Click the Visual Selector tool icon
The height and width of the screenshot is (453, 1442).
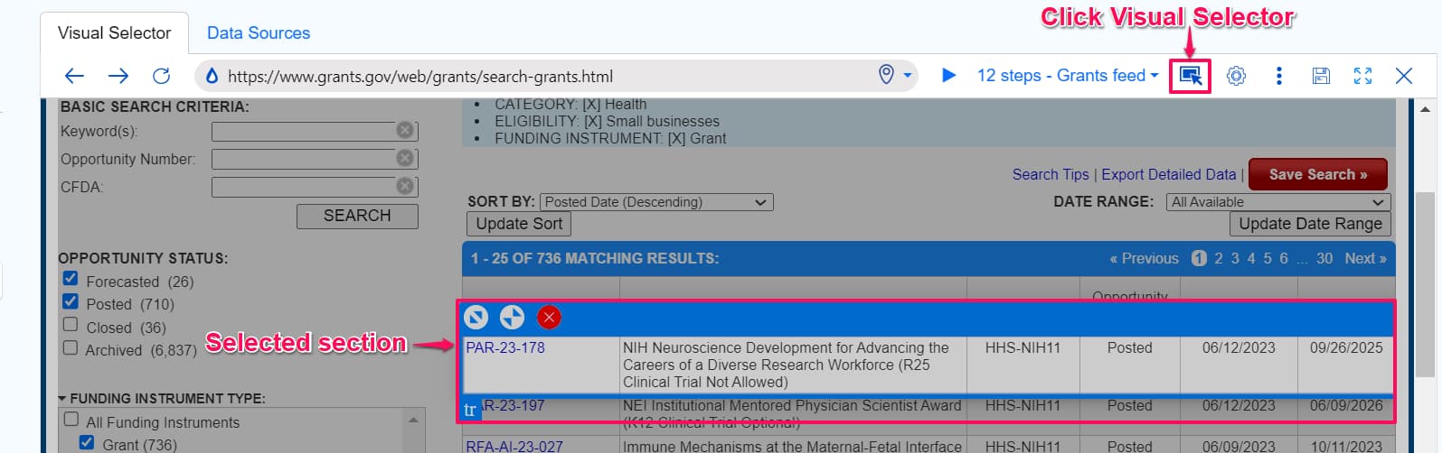pyautogui.click(x=1190, y=76)
